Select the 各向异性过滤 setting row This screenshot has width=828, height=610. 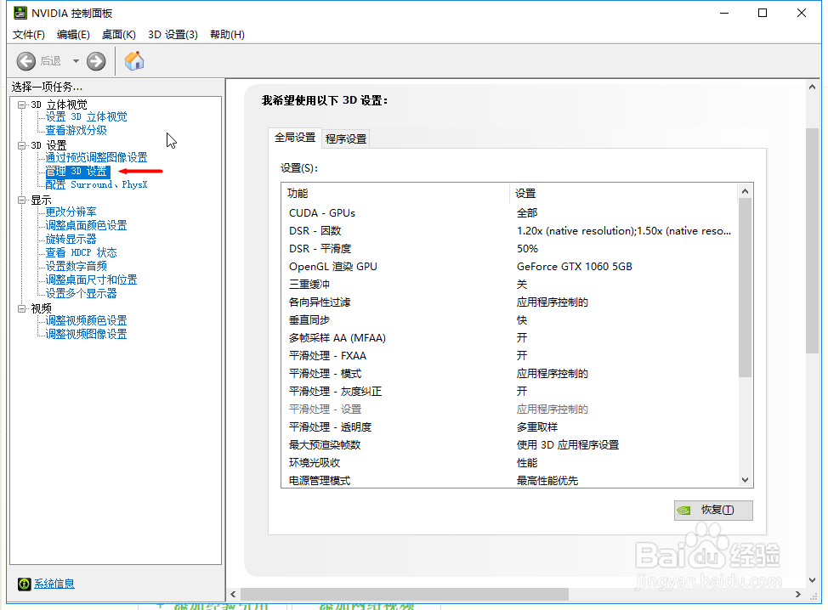[509, 302]
